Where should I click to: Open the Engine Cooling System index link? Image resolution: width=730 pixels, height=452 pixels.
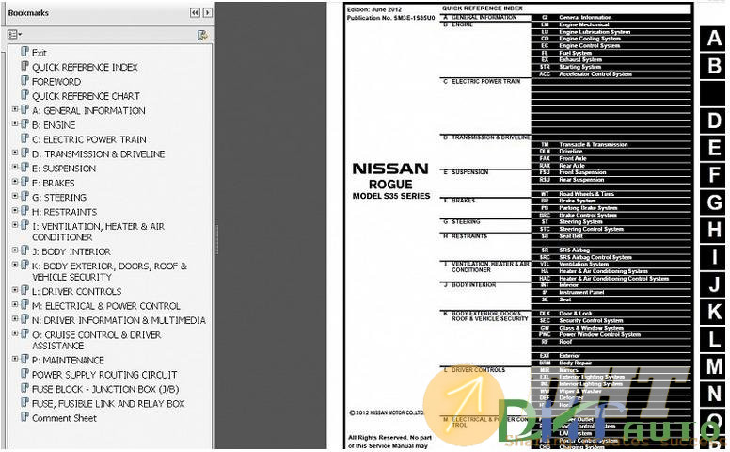(590, 39)
